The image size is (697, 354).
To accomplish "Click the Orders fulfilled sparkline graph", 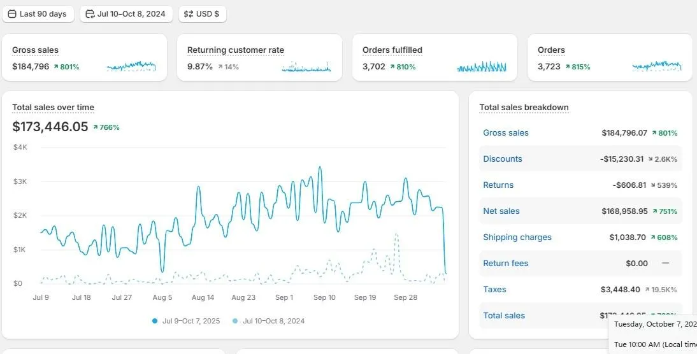I will [x=482, y=67].
